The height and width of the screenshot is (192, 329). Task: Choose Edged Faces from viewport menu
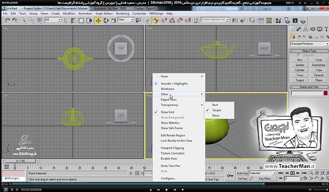[x=179, y=99]
